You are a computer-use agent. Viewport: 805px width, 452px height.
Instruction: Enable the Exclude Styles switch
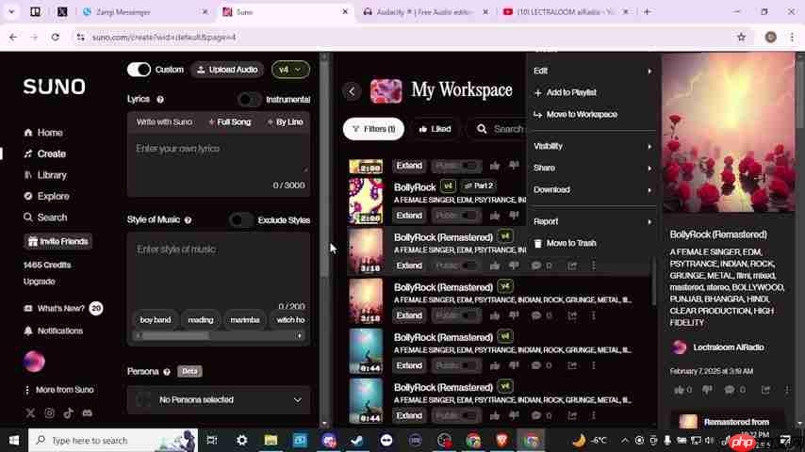point(240,220)
